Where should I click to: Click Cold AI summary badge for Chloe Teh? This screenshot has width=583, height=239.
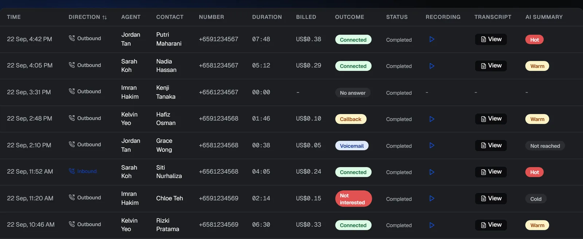click(x=536, y=199)
